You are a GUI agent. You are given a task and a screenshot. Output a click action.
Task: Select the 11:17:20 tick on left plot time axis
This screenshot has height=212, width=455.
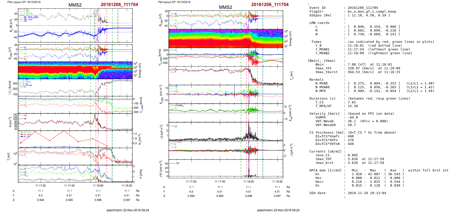[x=41, y=186]
